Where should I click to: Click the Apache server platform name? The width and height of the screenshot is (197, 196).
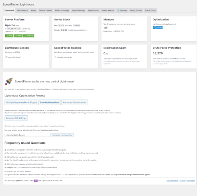[x=10, y=25]
